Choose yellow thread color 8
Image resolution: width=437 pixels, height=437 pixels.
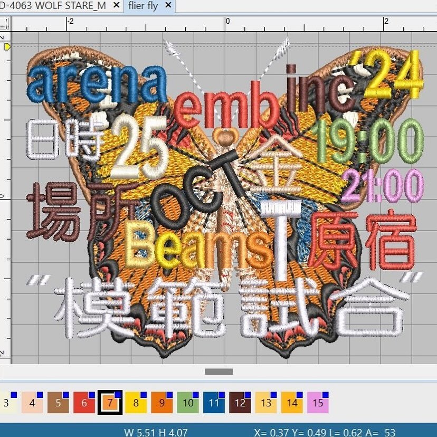coord(136,403)
